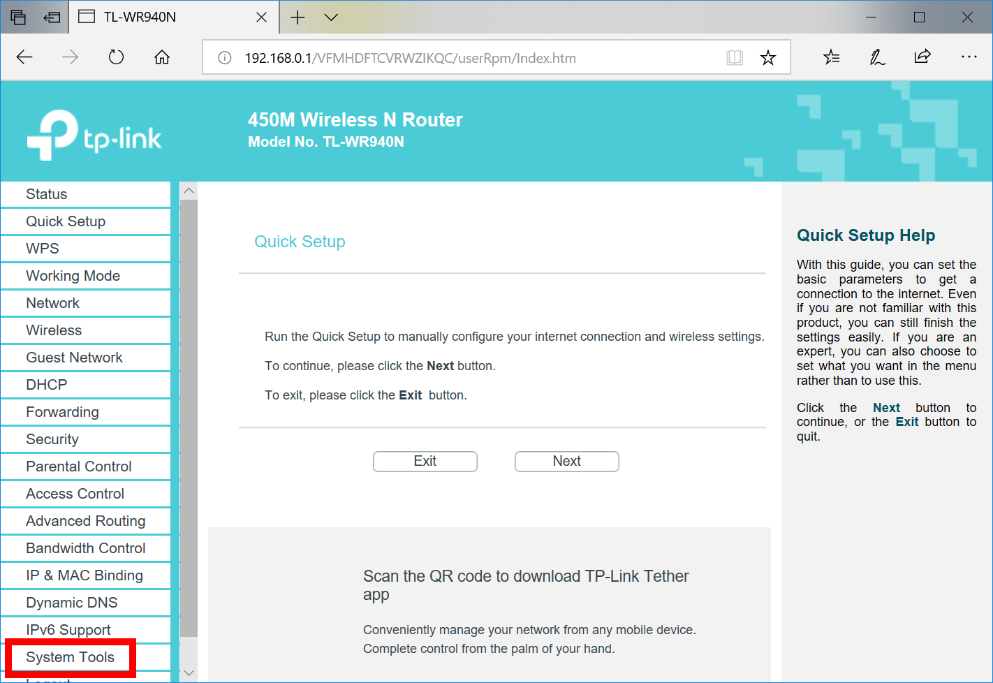Open the Favorites hub icon

click(x=831, y=57)
